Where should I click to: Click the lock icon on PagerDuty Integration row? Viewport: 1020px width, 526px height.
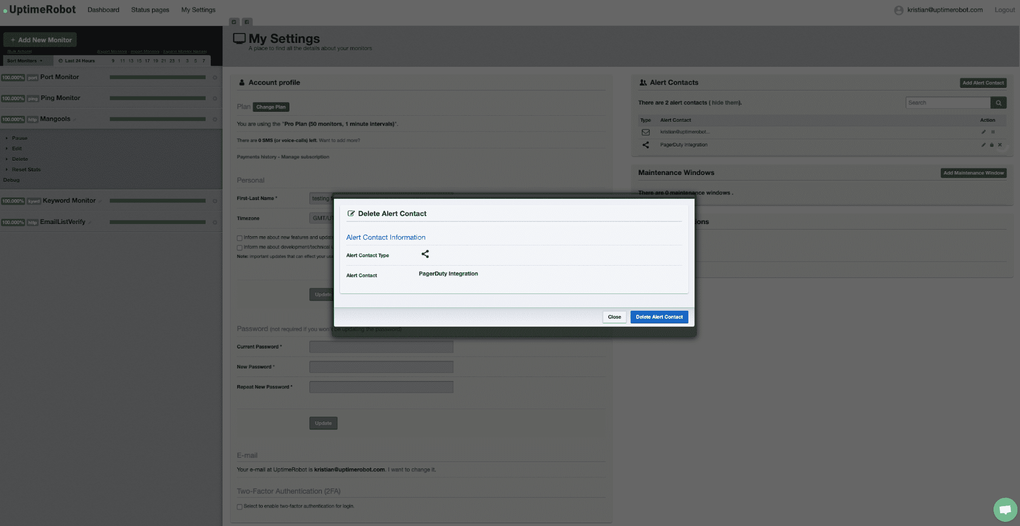coord(992,145)
